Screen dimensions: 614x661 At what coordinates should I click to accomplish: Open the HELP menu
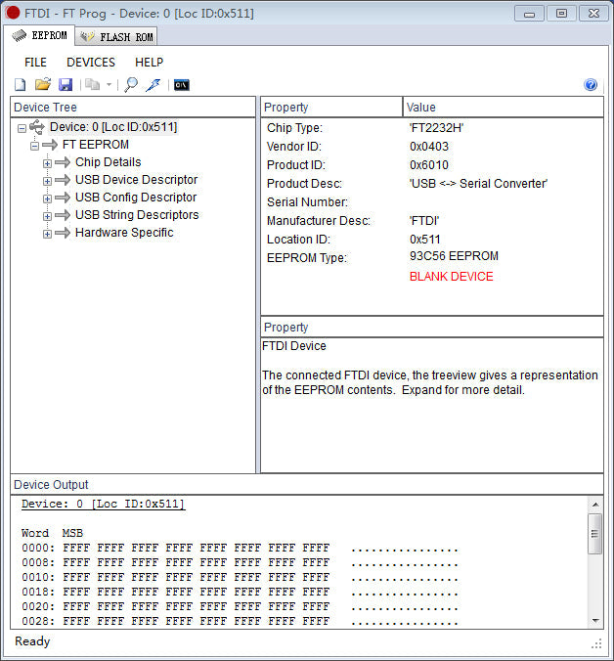149,63
